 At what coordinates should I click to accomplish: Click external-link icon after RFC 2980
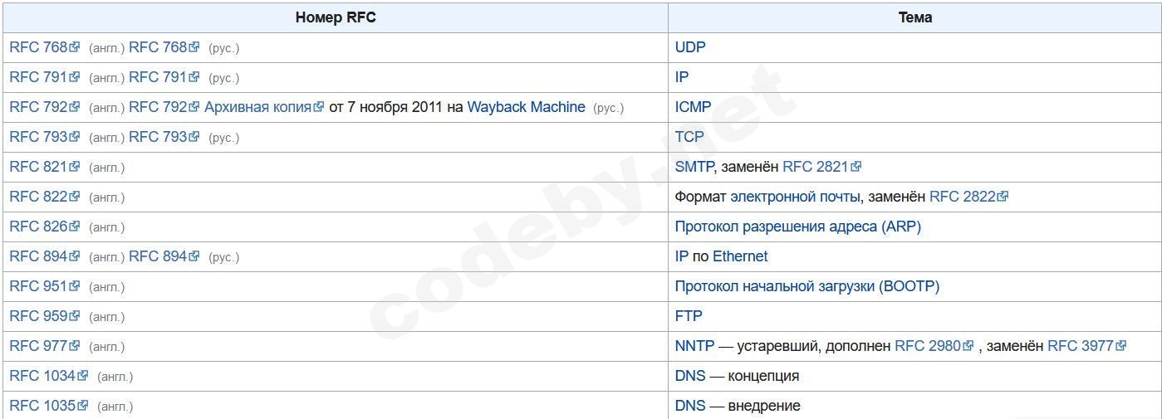[968, 346]
